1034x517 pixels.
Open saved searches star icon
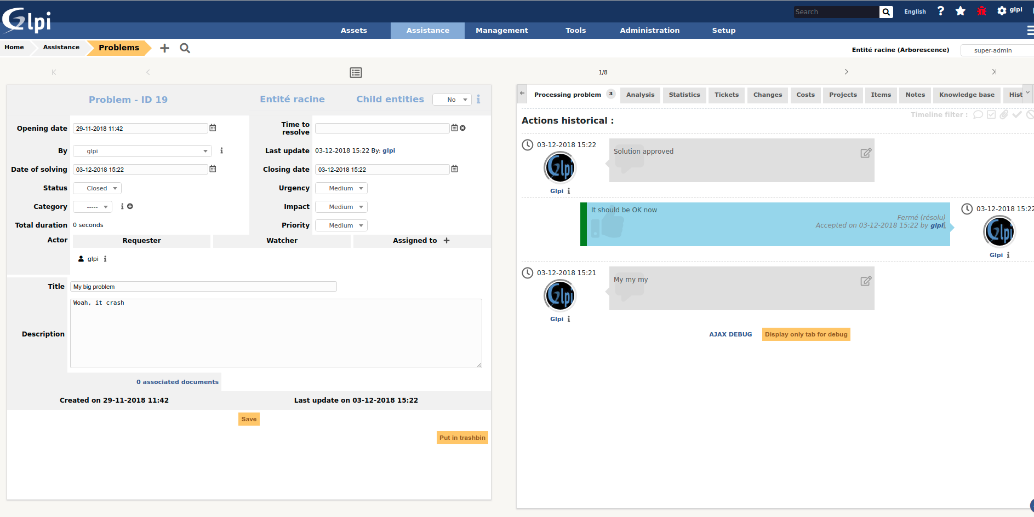tap(960, 11)
